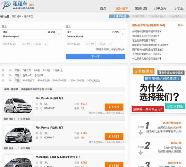This screenshot has width=186, height=167.
Task: Open FAQ 国际租车的租期是如何界定的
Action: pos(148,49)
